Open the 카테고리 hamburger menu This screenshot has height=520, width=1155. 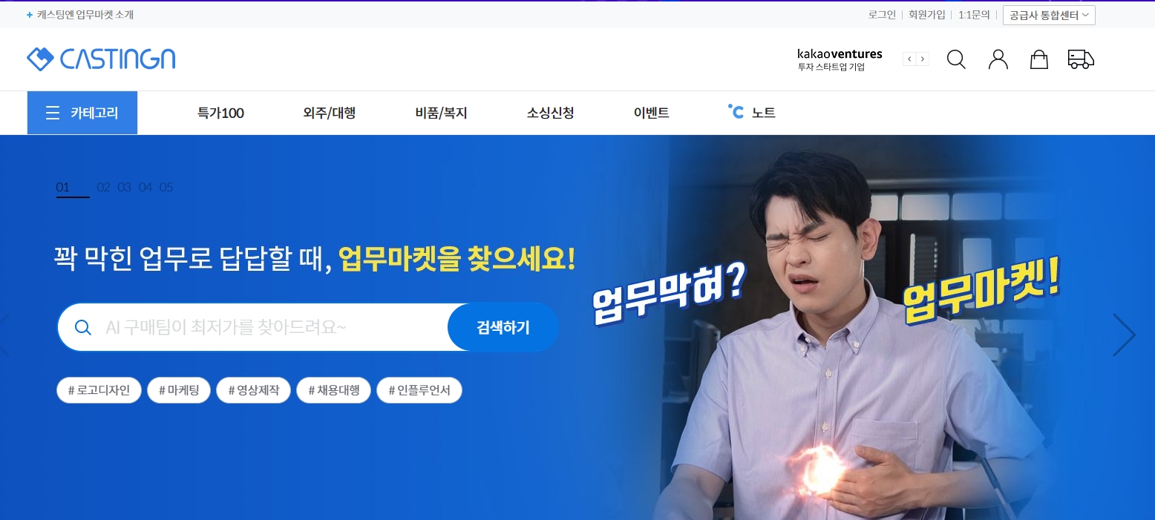pos(82,113)
